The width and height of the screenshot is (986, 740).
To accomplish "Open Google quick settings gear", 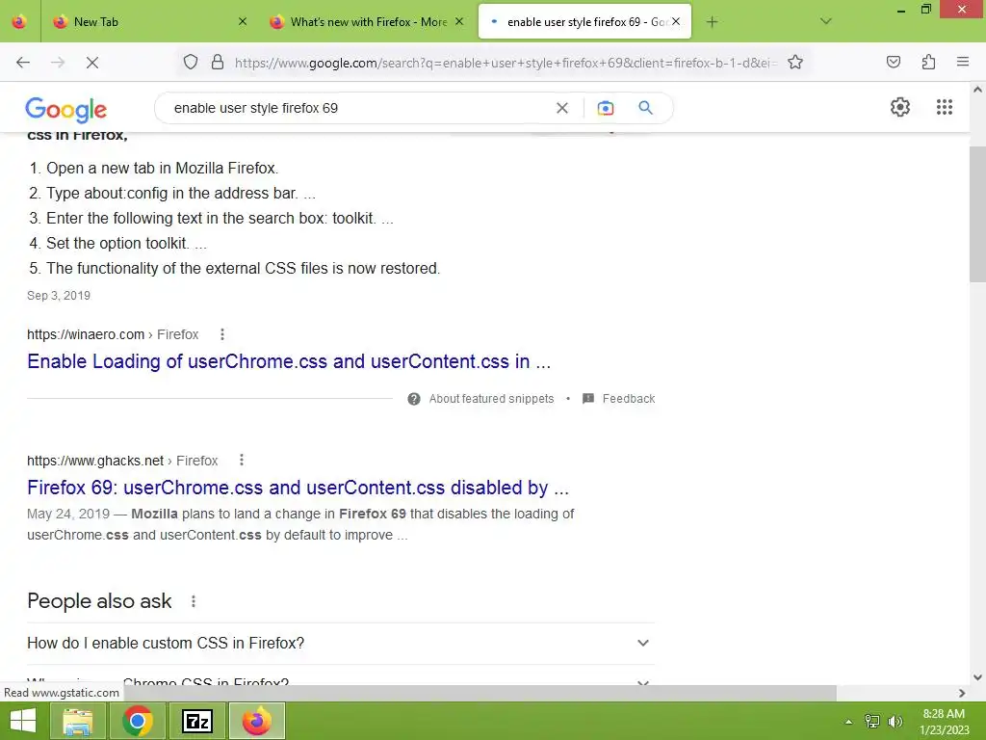I will 900,107.
